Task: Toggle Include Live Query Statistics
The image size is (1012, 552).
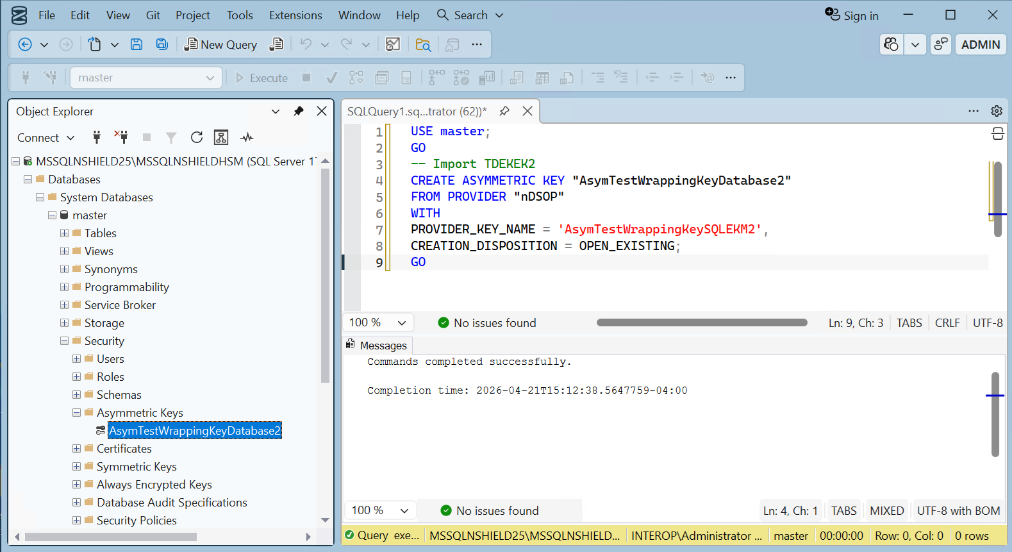Action: click(x=461, y=78)
